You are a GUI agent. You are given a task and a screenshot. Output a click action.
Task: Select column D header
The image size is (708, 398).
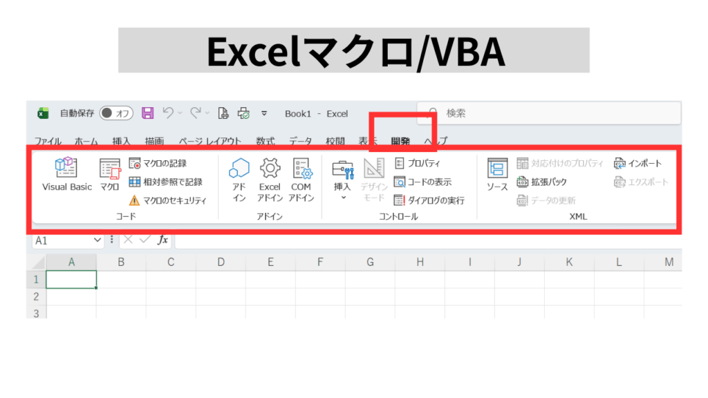(x=221, y=262)
